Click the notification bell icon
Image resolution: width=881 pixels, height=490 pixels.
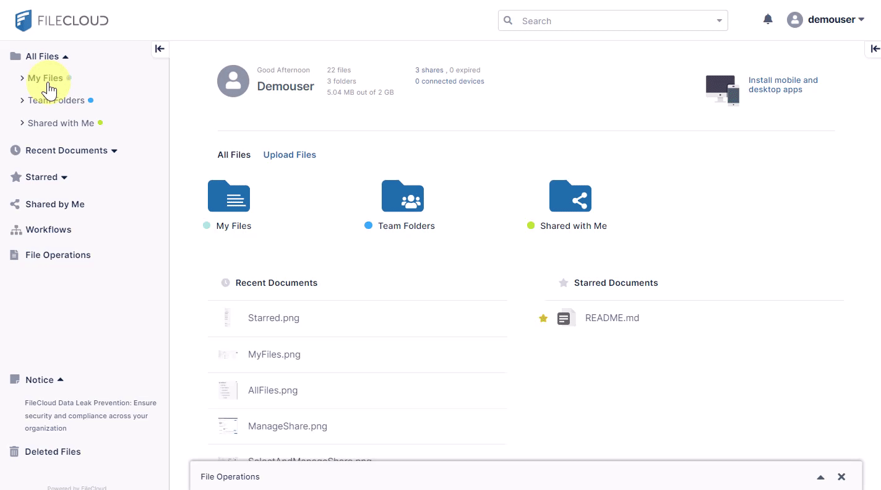coord(768,20)
